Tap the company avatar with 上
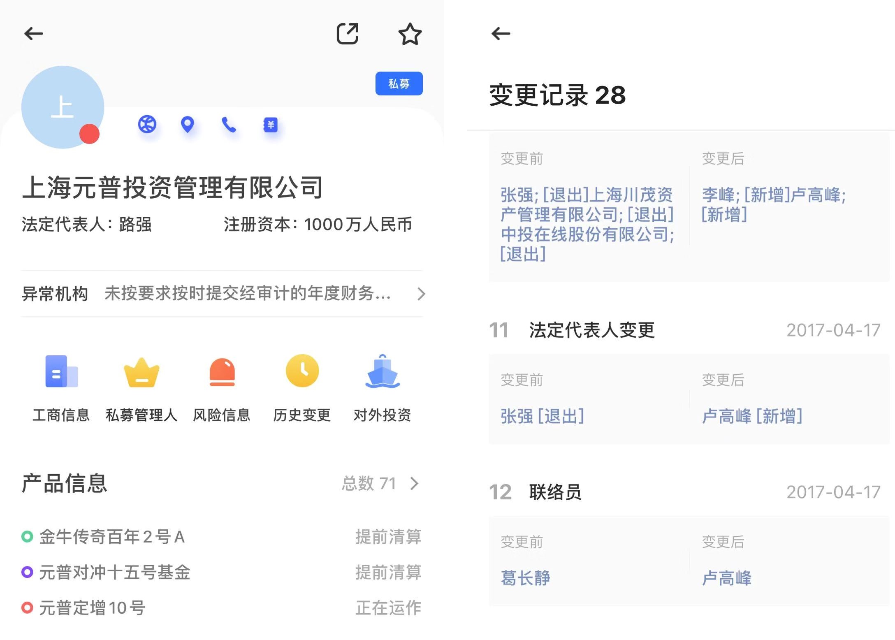The image size is (895, 640). pyautogui.click(x=63, y=107)
